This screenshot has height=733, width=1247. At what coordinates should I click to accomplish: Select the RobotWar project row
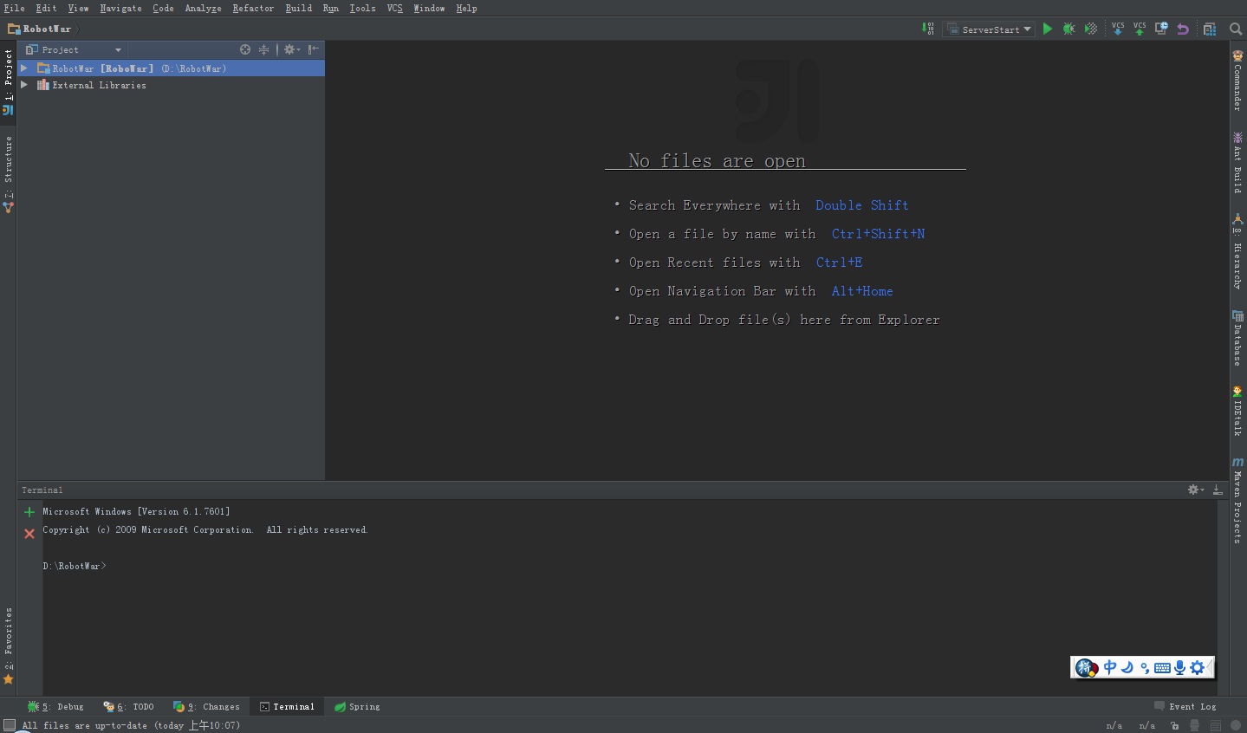coord(171,68)
